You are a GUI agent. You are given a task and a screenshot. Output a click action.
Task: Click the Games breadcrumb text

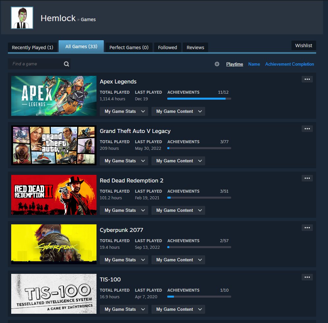(88, 19)
